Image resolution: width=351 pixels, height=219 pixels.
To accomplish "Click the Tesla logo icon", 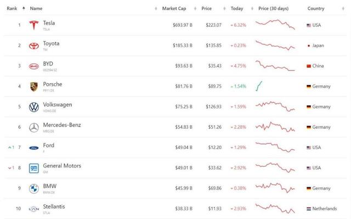I will (x=33, y=25).
